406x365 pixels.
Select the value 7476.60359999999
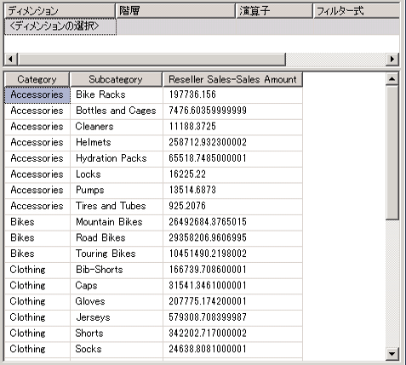(233, 111)
